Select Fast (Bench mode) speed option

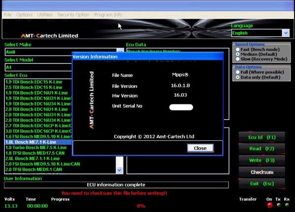coord(238,50)
